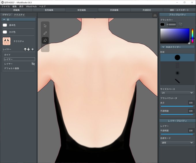Switch to the デザイン sub-tab
This screenshot has width=196, height=163.
[7, 15]
